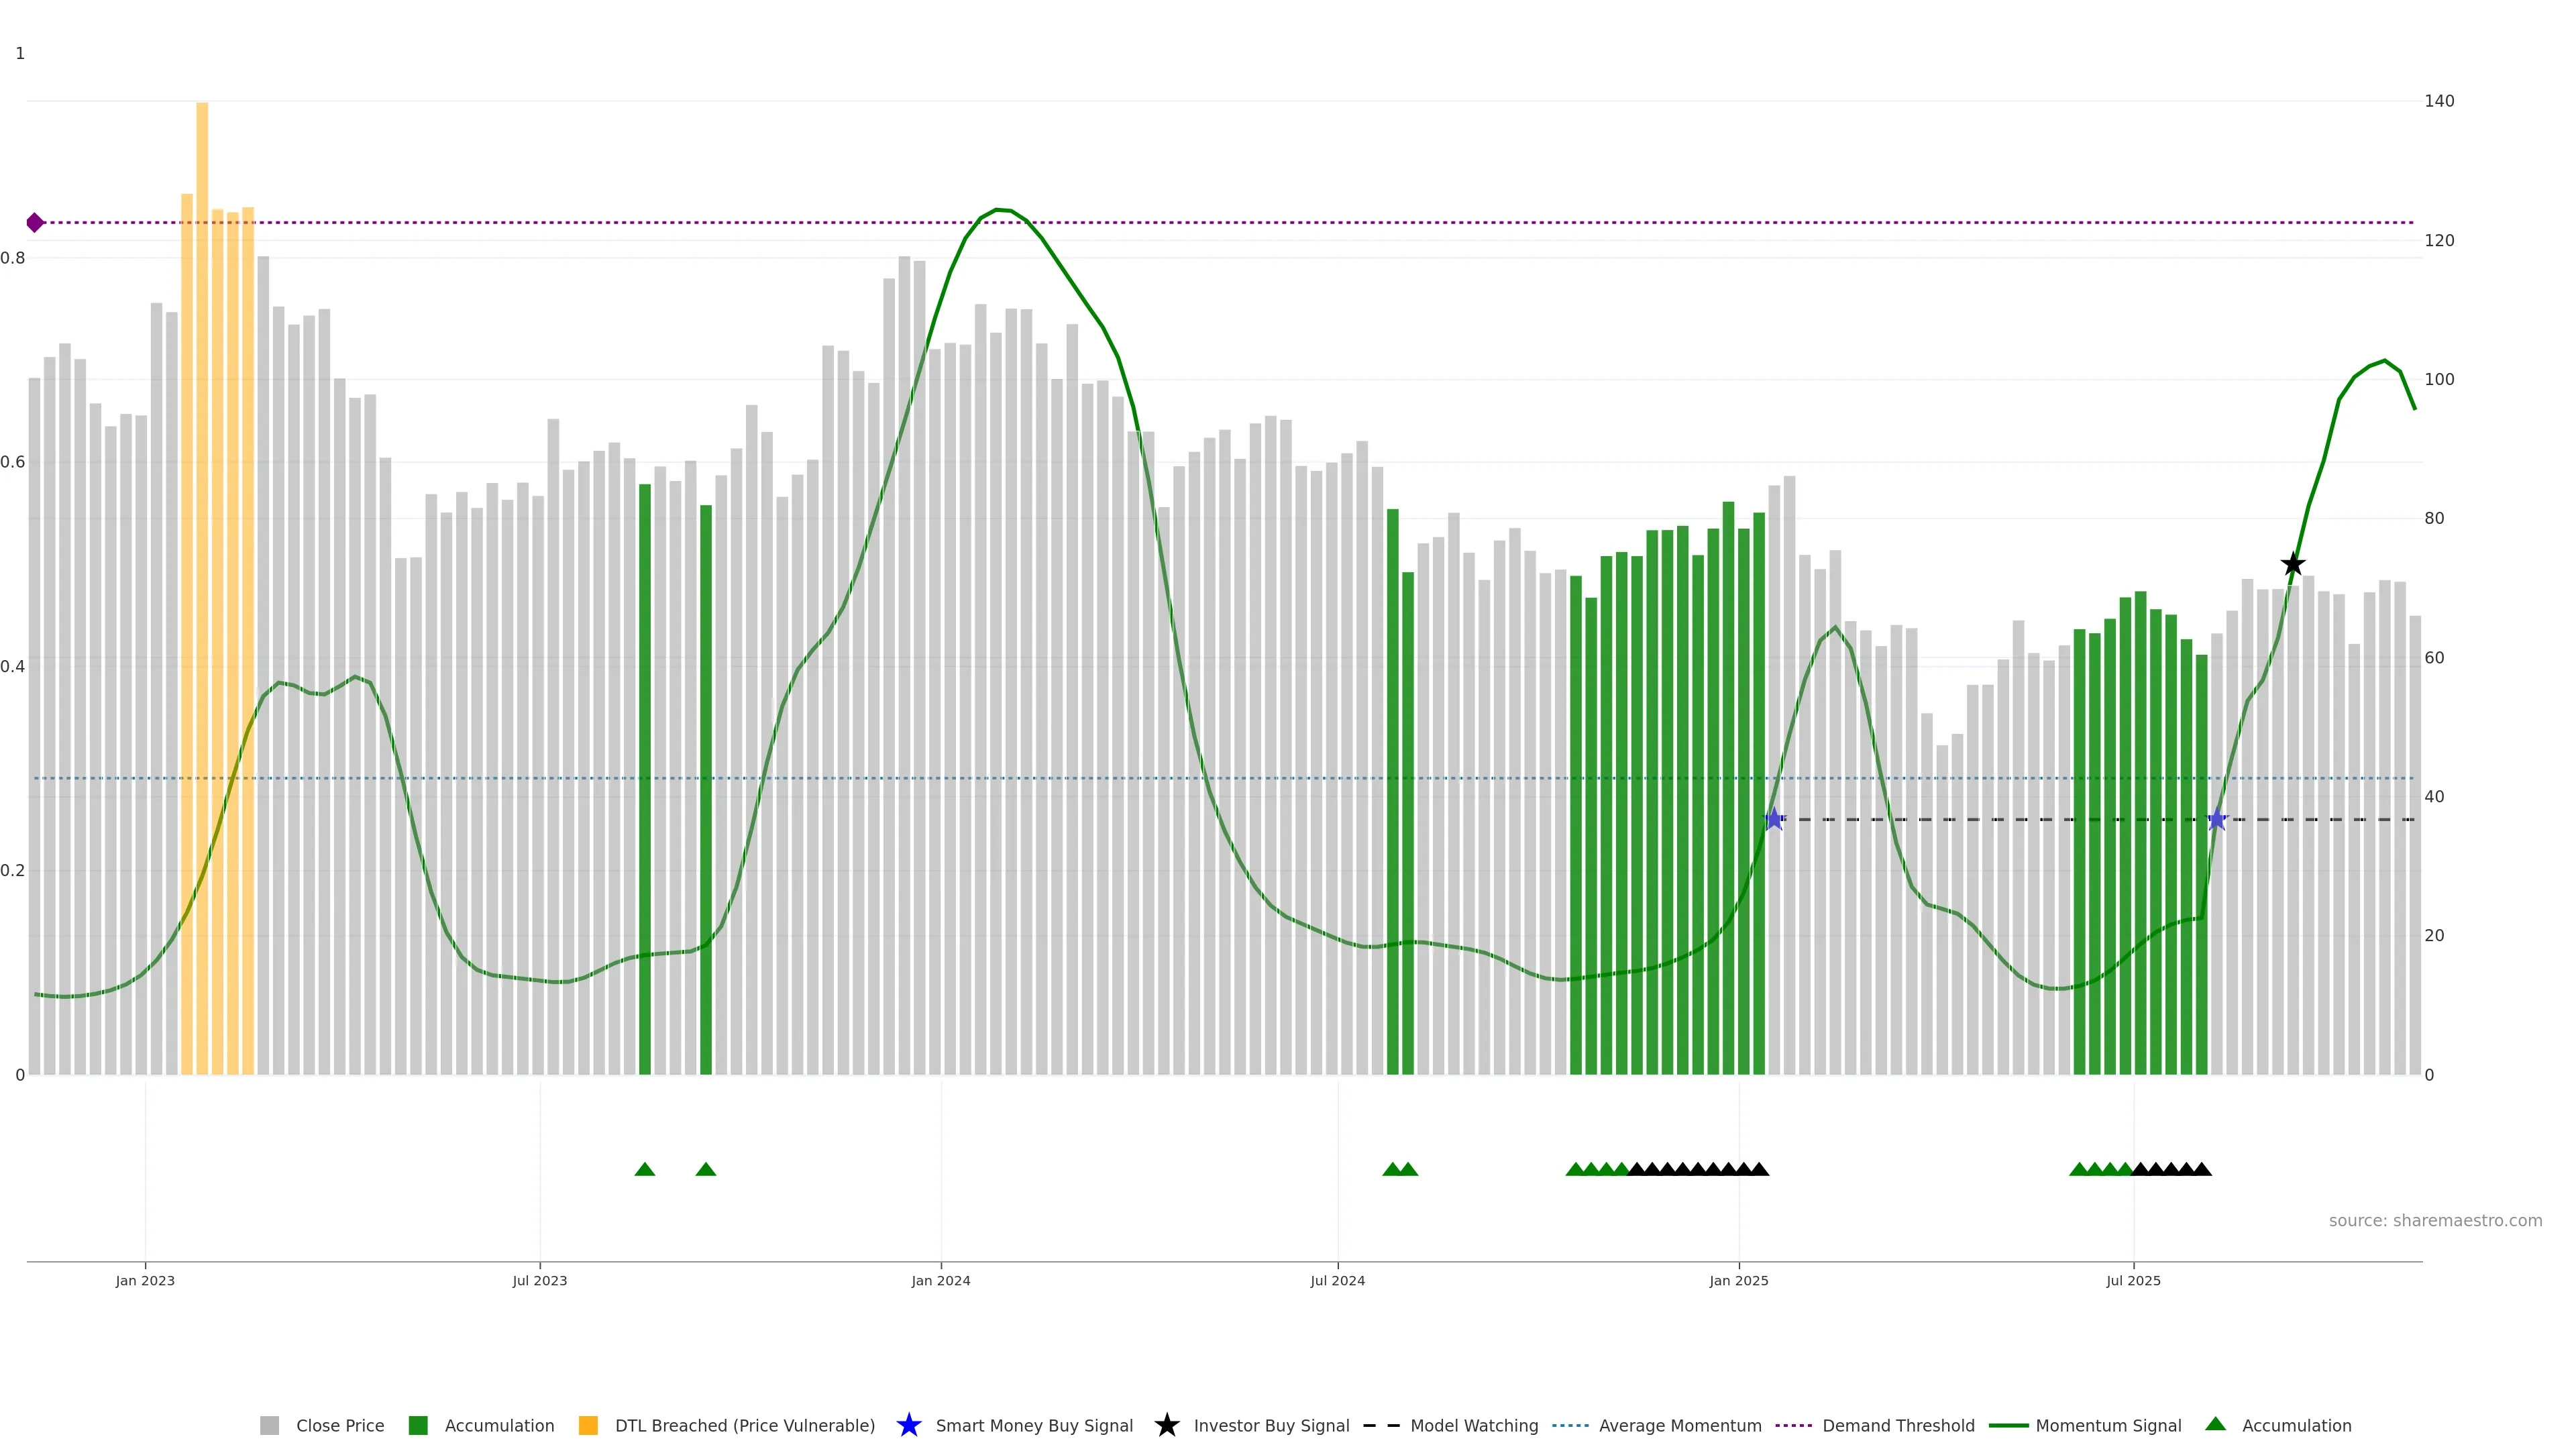Click the first Smart Money star near Jan 2025

pos(1774,819)
